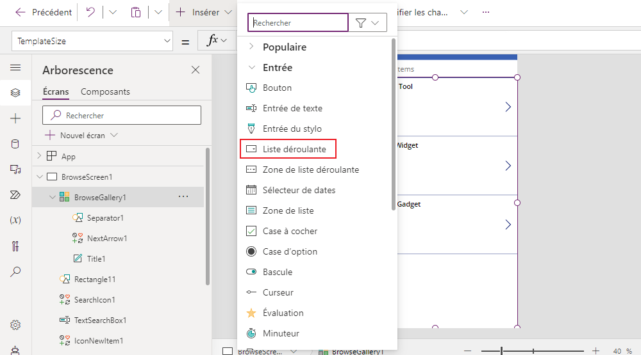This screenshot has width=641, height=355.
Task: Collapse the BrowseScreen1 node
Action: [40, 177]
